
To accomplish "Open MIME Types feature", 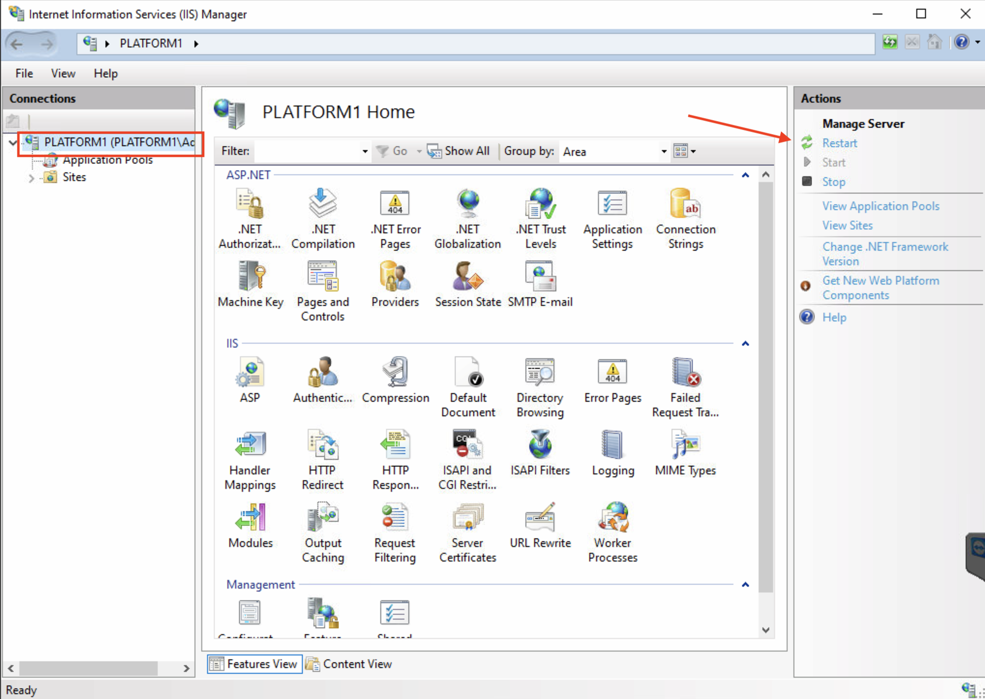I will (x=685, y=453).
